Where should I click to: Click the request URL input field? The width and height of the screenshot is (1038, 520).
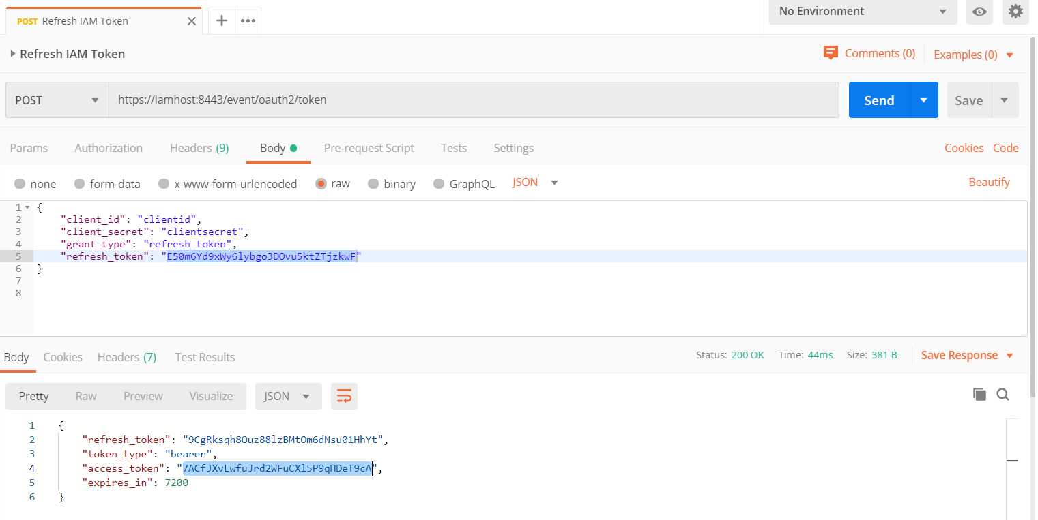474,100
